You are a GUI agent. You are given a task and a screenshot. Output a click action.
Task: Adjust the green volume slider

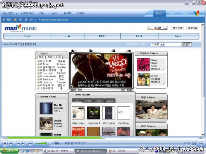(42, 143)
